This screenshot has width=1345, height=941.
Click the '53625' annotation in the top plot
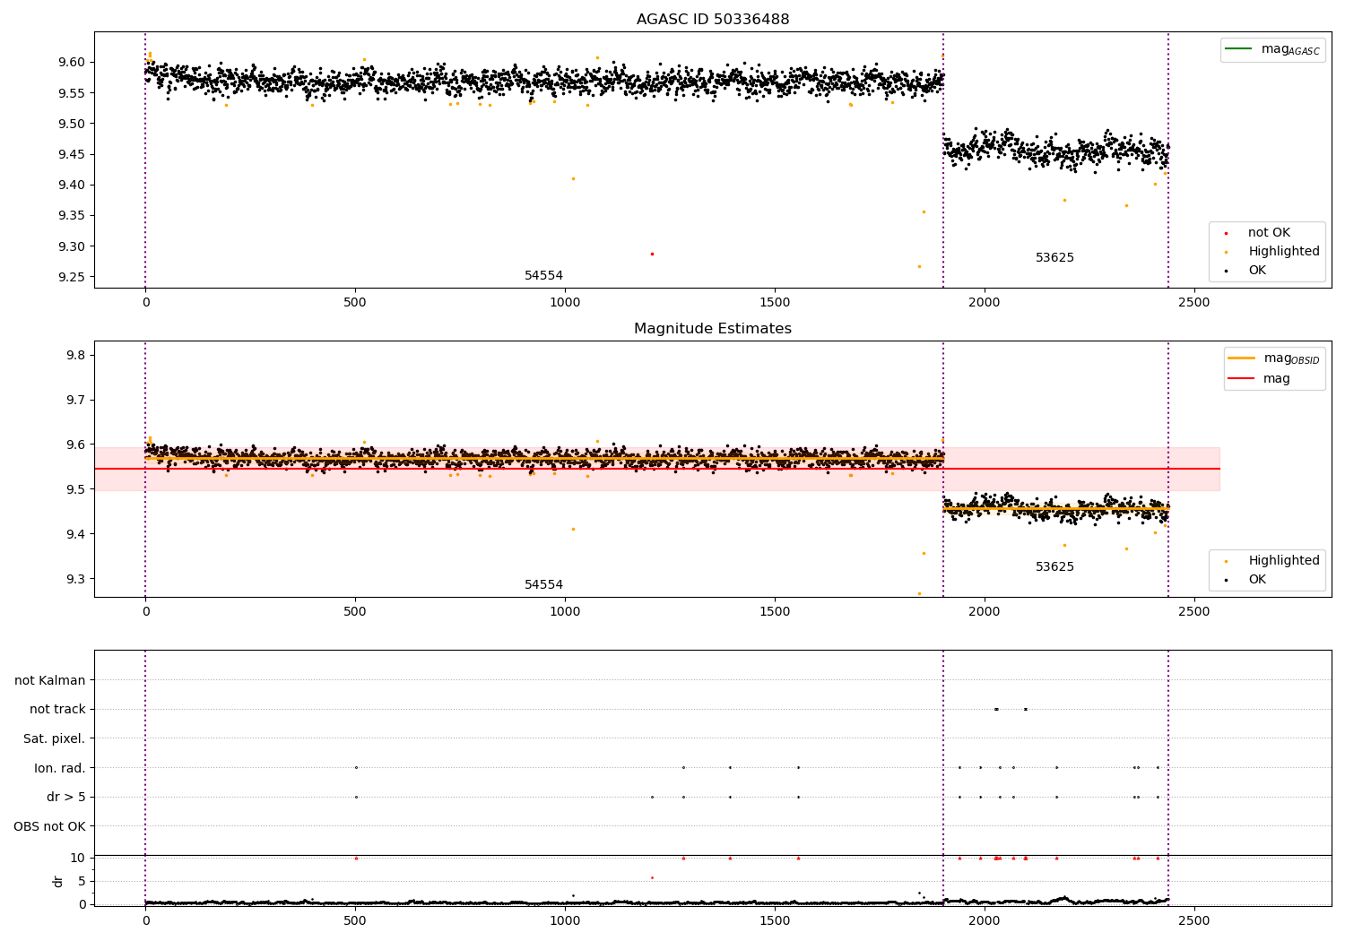click(x=1054, y=258)
